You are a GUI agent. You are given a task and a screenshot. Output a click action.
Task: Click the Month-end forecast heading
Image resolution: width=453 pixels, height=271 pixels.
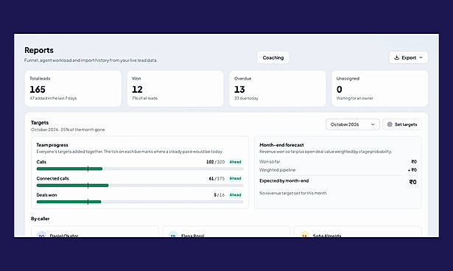click(281, 145)
